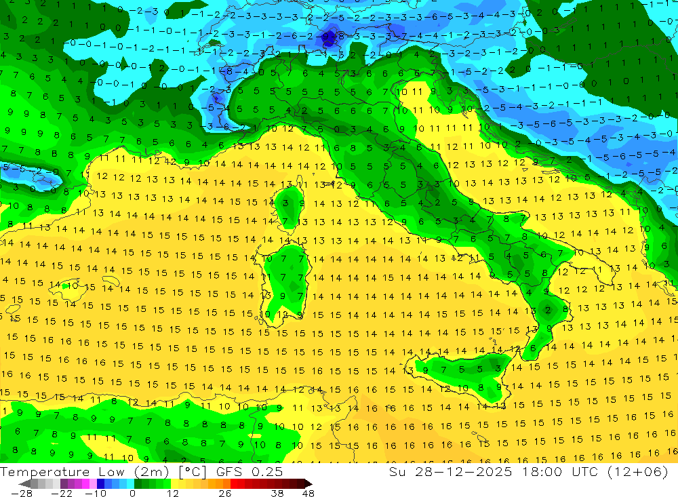
Task: Click the 'Temperature Low (2m) [°C]' title text
Action: point(103,472)
